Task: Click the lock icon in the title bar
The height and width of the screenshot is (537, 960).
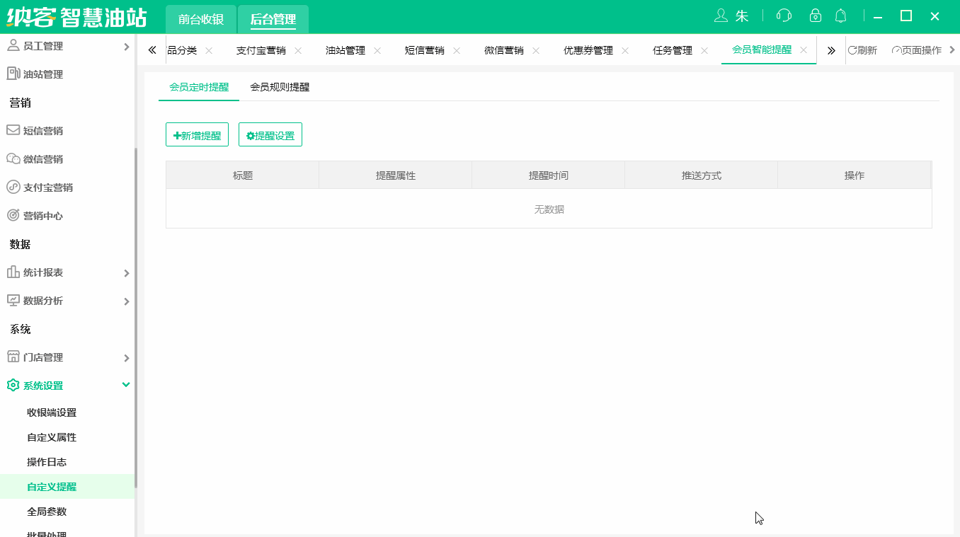Action: [x=815, y=15]
